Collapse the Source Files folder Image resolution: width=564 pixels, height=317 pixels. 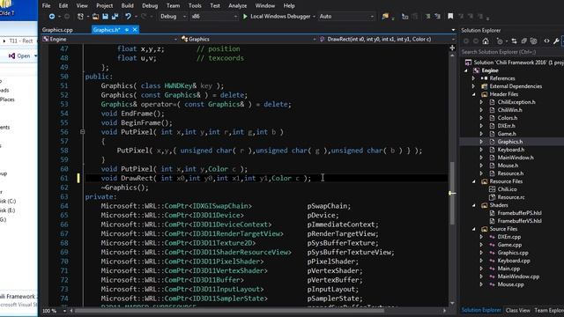pyautogui.click(x=474, y=229)
